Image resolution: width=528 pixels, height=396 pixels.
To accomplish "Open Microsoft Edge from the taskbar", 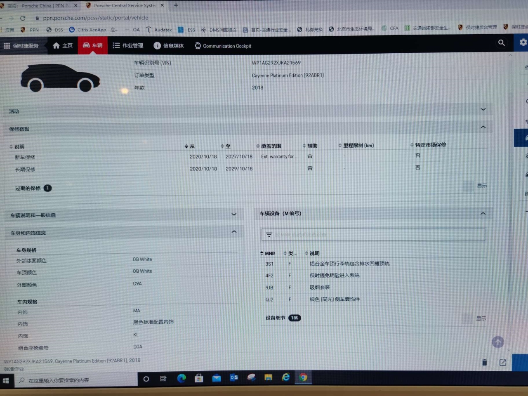I will pos(181,378).
